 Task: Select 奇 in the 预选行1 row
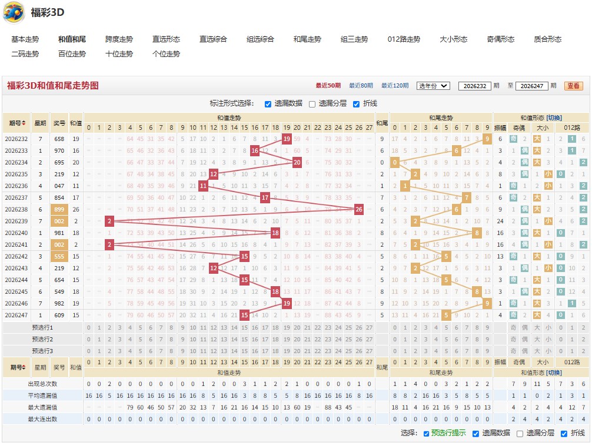coord(514,328)
